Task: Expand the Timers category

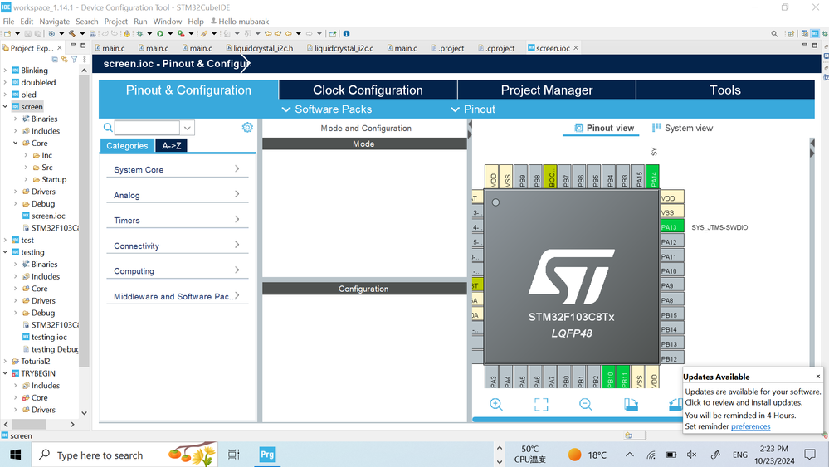Action: [x=177, y=220]
